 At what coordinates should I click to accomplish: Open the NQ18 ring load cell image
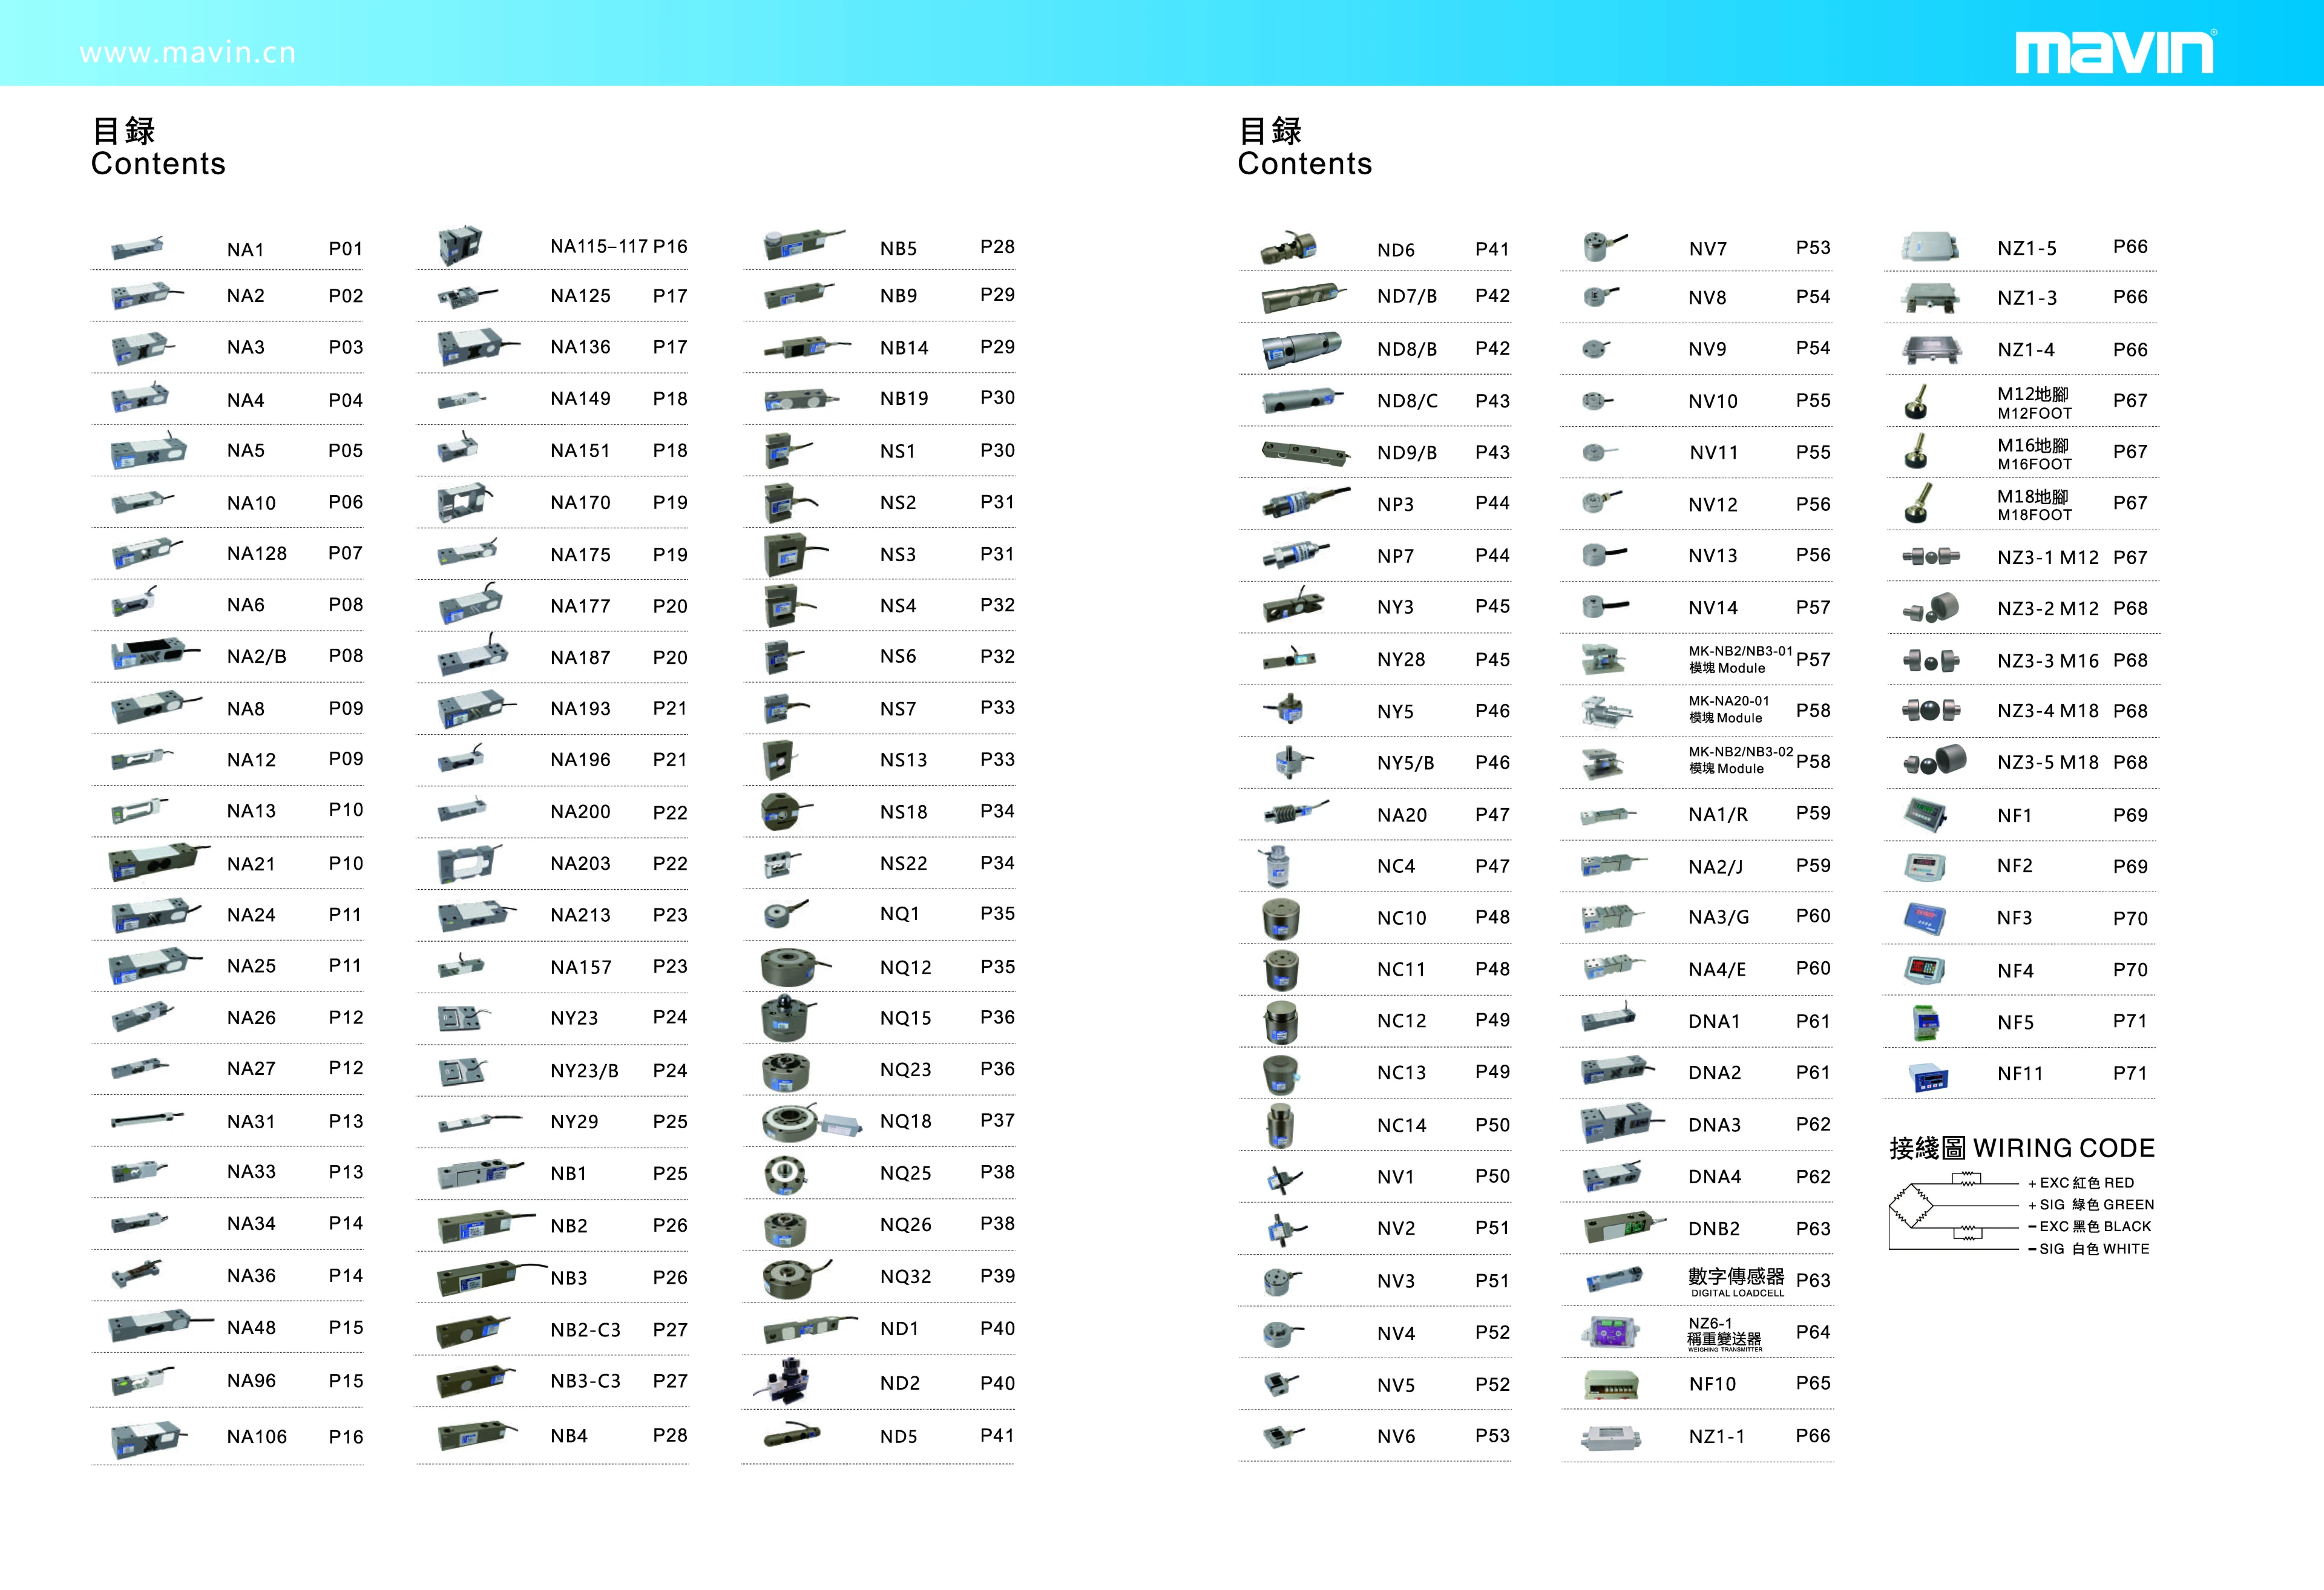[x=811, y=1122]
